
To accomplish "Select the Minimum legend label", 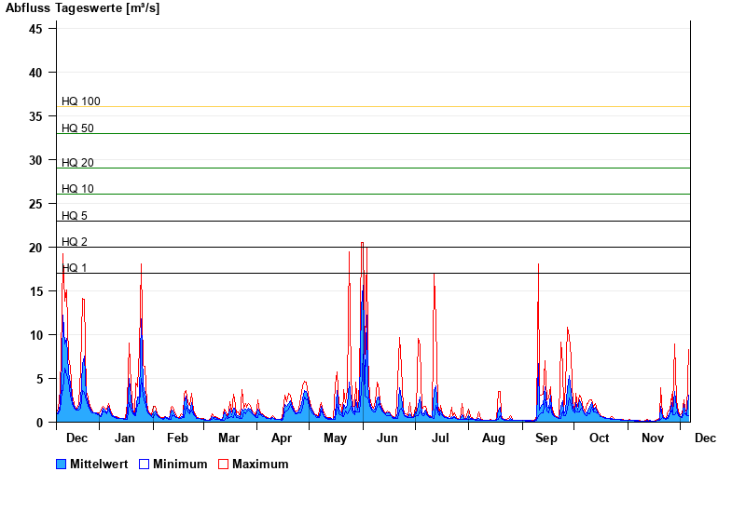I will 180,464.
